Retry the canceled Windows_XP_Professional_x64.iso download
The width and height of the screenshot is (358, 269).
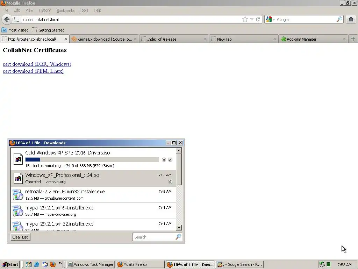coord(170,182)
